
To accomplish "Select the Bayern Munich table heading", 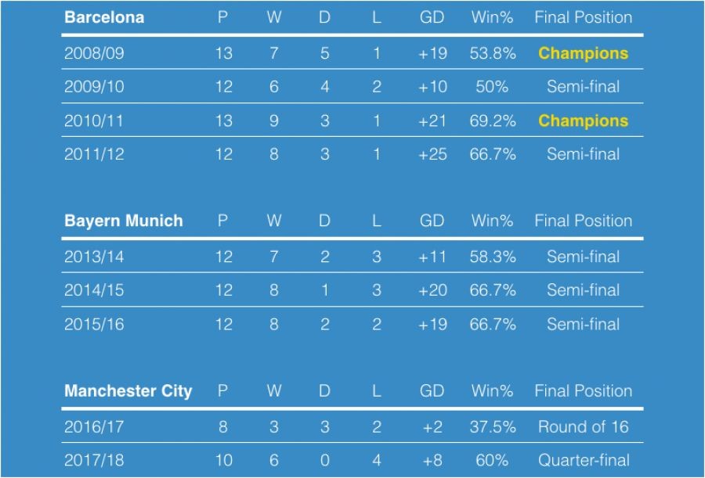I will tap(124, 221).
